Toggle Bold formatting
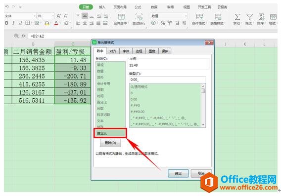The width and height of the screenshot is (281, 196). pos(6,23)
